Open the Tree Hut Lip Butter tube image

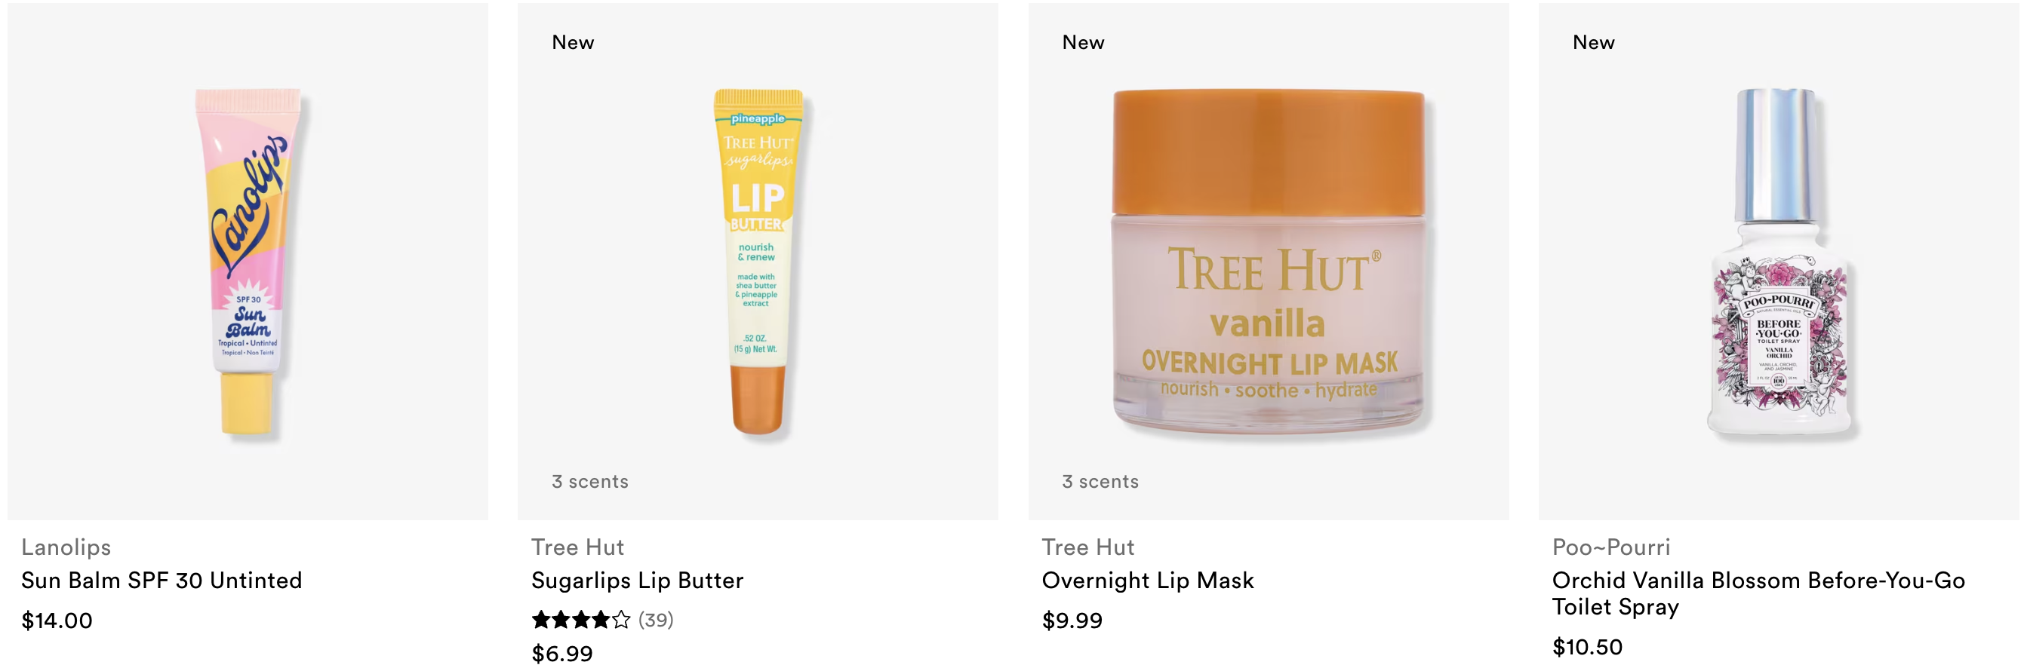coord(758,262)
